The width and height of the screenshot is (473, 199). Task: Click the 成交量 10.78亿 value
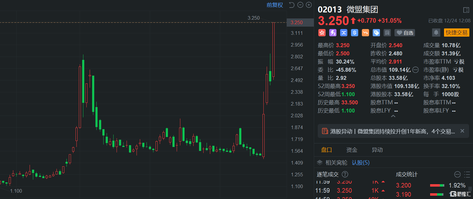(x=451, y=45)
